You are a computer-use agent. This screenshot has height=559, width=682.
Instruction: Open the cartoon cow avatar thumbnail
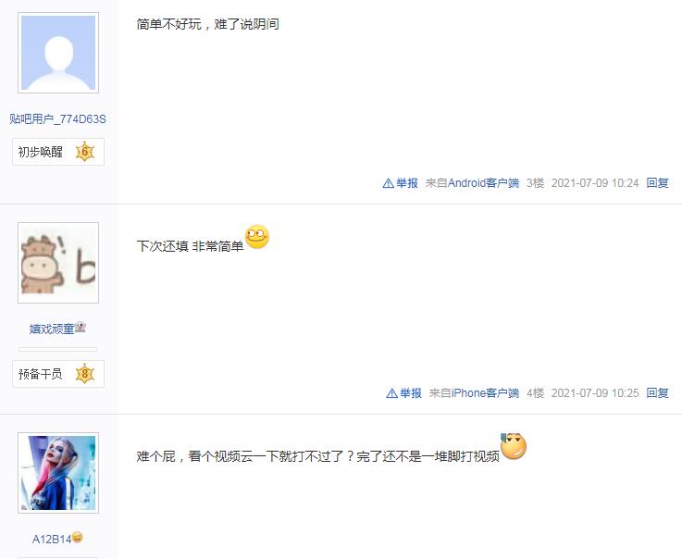tap(58, 263)
